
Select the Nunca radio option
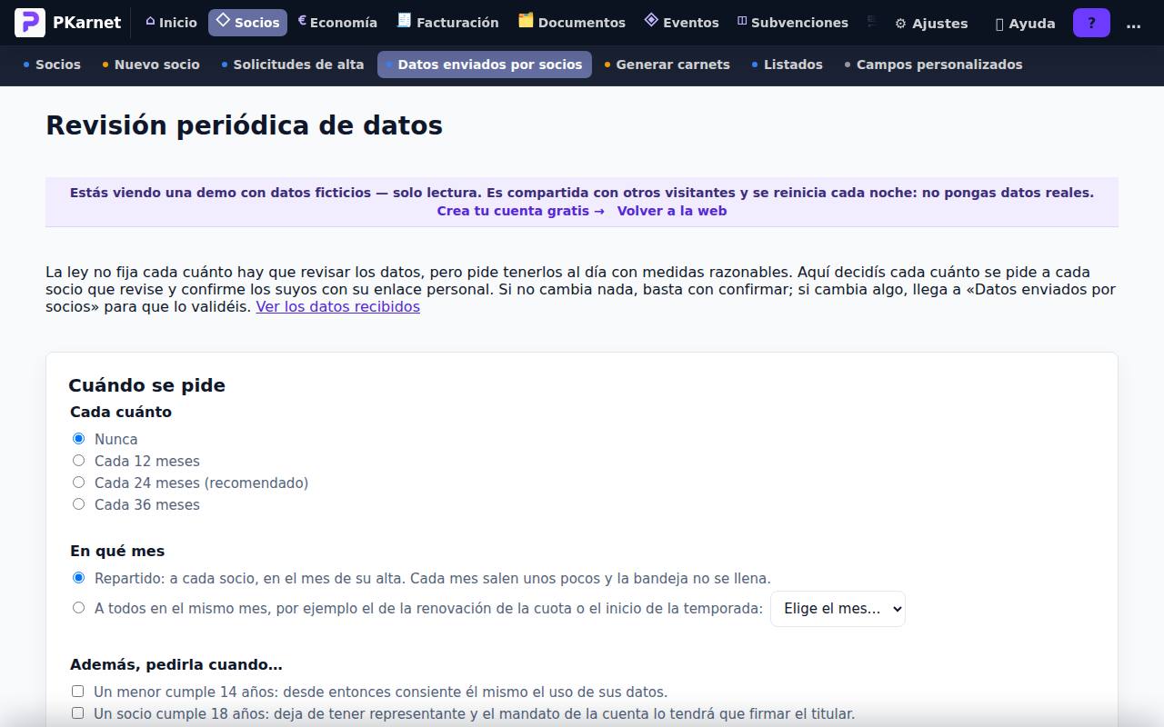[x=78, y=438]
